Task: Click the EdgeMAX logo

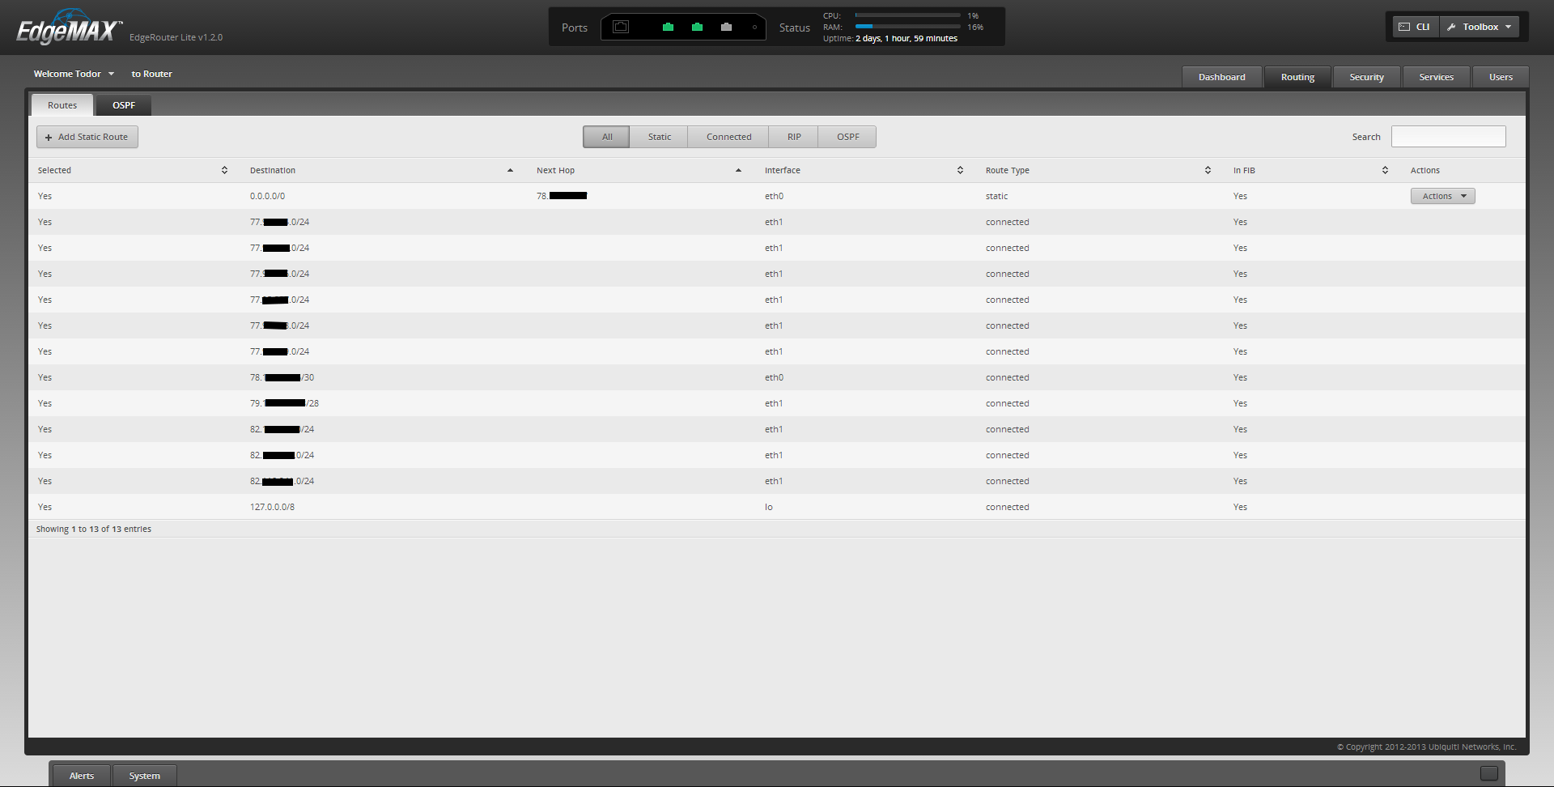Action: [69, 28]
